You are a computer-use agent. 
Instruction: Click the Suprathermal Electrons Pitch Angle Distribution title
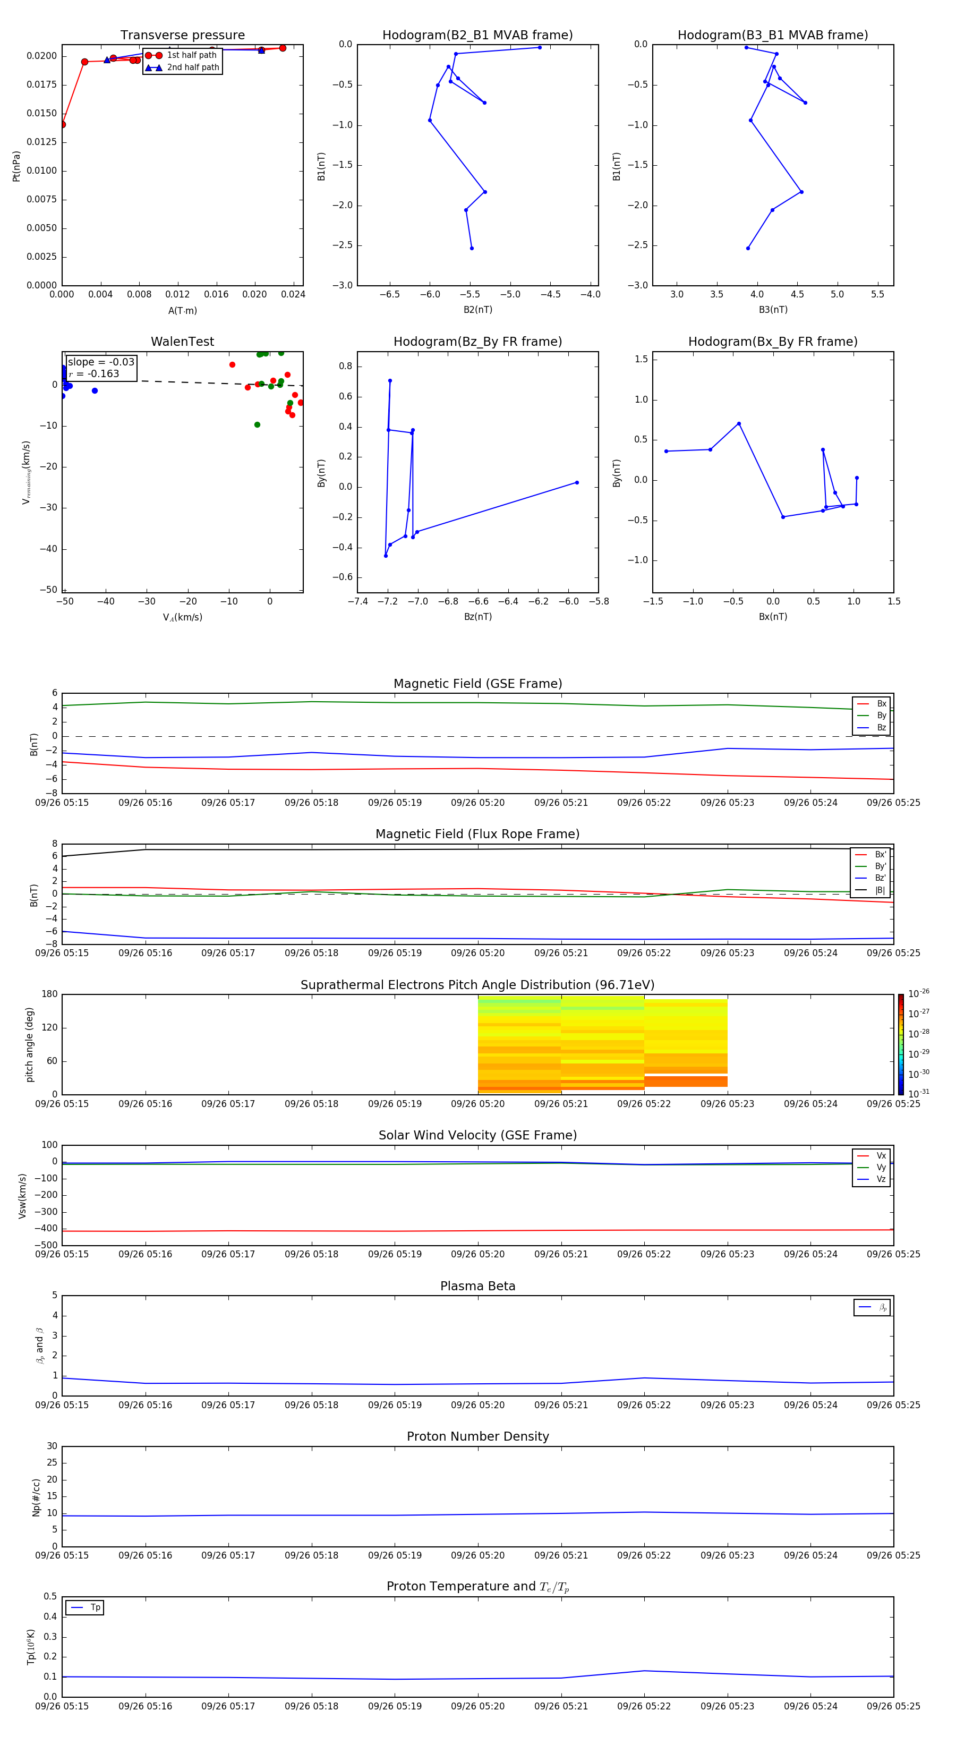[x=477, y=985]
